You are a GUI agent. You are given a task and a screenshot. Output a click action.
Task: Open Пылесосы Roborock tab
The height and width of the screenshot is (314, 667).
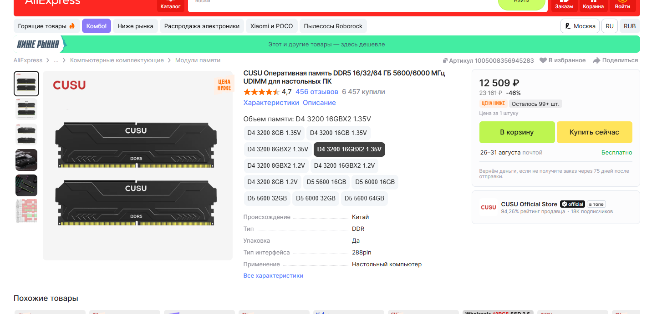pyautogui.click(x=333, y=26)
